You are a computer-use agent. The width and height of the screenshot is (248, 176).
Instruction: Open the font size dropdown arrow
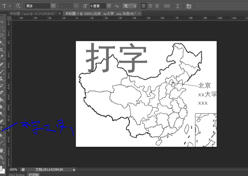[109, 6]
